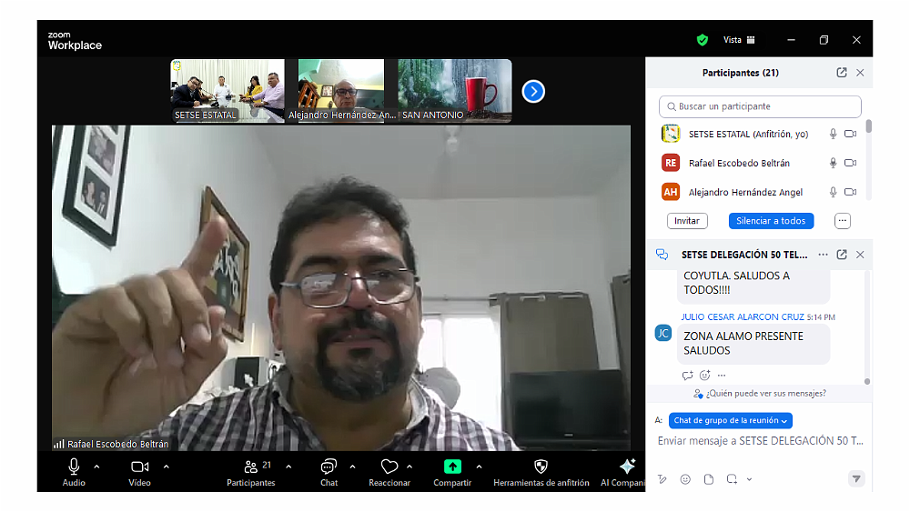This screenshot has width=910, height=512.
Task: Click the send message arrow icon
Action: click(855, 479)
